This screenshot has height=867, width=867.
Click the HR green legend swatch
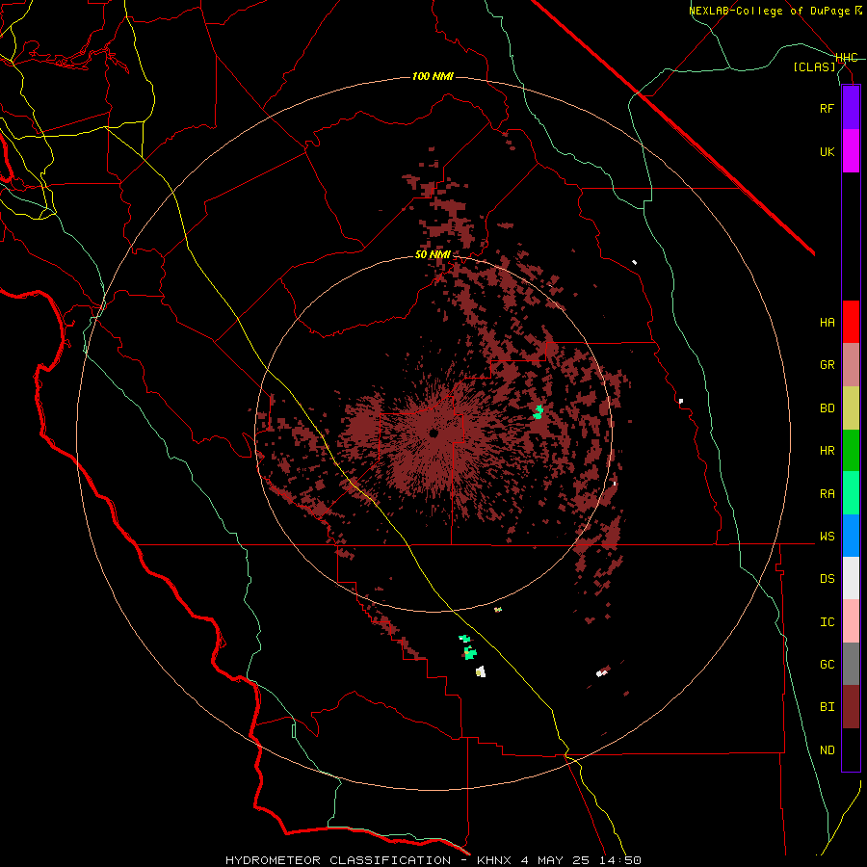(851, 450)
